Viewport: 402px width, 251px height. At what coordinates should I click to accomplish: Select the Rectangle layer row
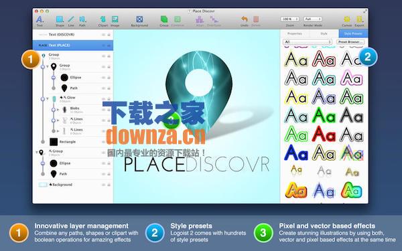pos(73,142)
